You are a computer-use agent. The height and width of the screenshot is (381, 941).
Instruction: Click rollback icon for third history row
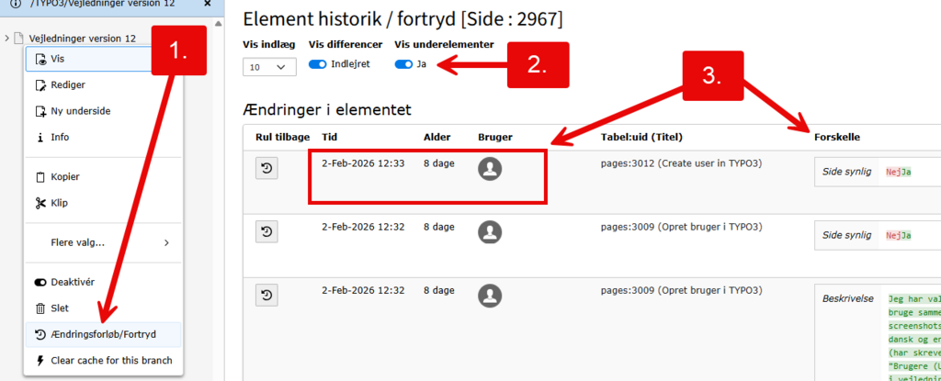(266, 295)
